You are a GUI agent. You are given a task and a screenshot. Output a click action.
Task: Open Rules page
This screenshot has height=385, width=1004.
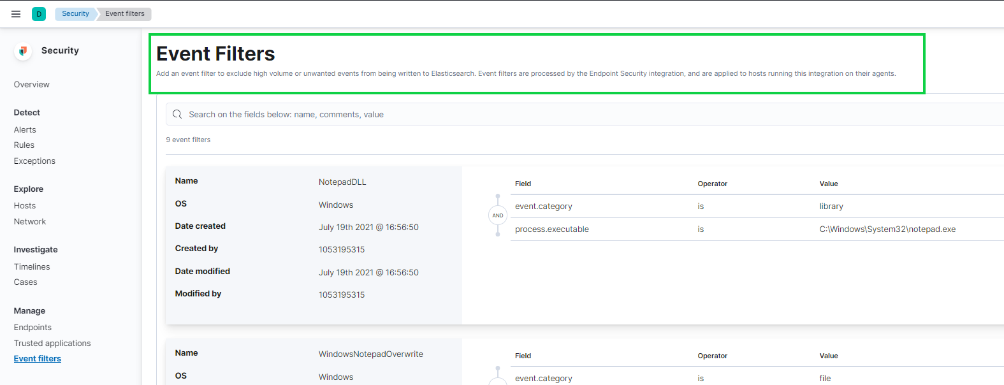click(x=24, y=145)
